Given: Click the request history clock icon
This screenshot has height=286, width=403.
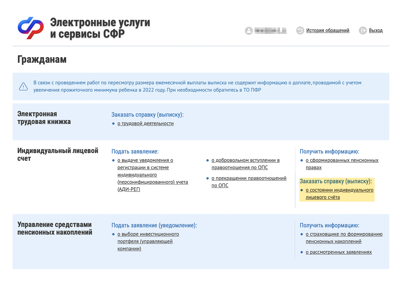Looking at the screenshot, I should (x=300, y=31).
